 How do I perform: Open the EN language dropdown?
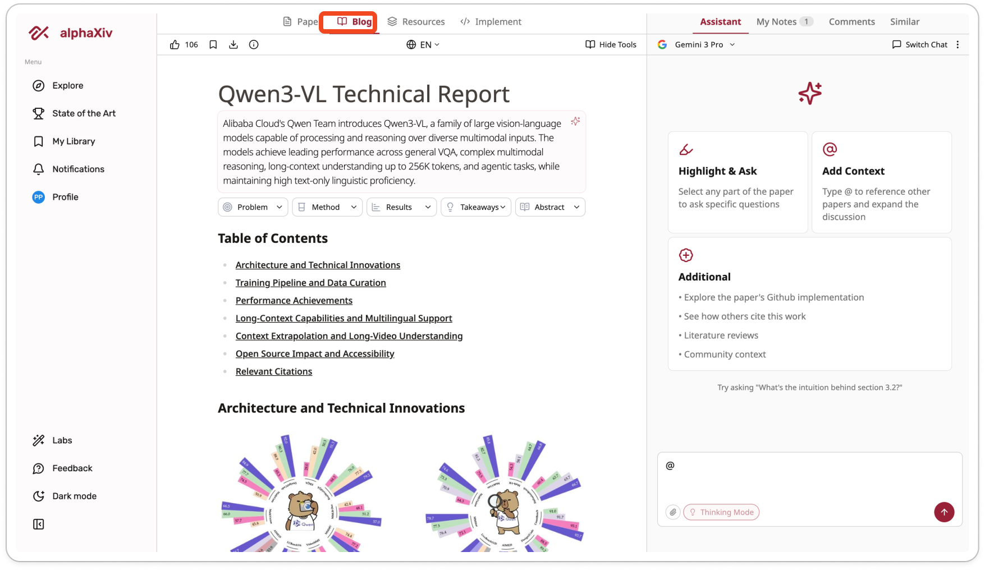[x=423, y=45]
